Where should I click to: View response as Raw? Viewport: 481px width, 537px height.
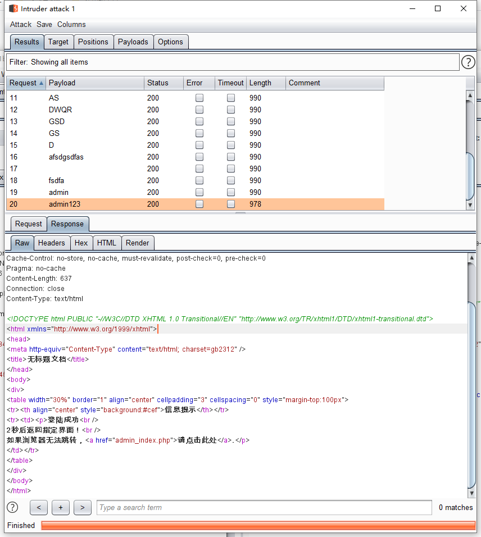tap(22, 243)
